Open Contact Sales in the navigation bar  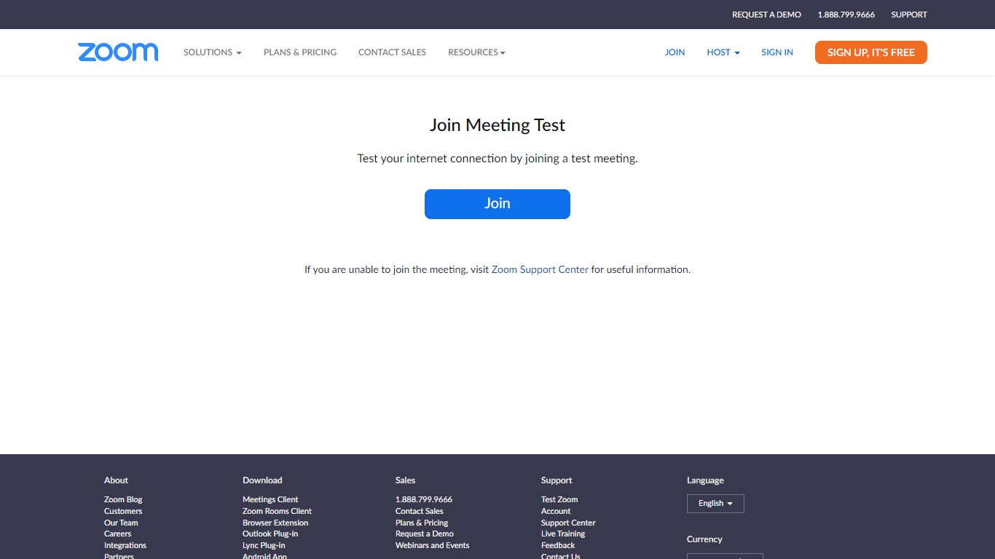(392, 52)
